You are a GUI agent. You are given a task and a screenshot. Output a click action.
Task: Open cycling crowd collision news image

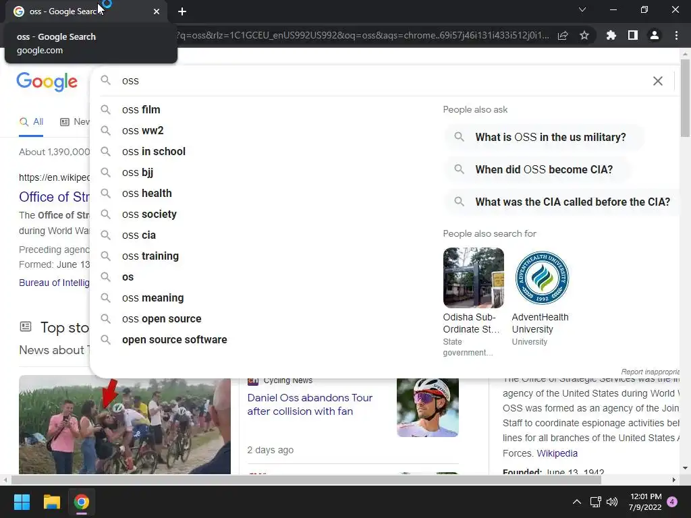[x=125, y=426]
